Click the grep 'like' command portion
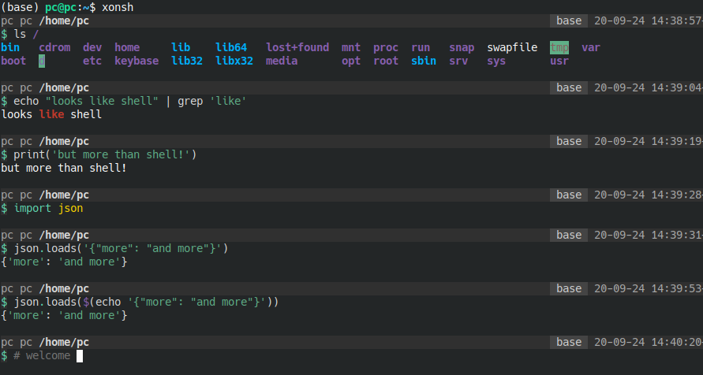Screen dimensions: 703x375 212,101
